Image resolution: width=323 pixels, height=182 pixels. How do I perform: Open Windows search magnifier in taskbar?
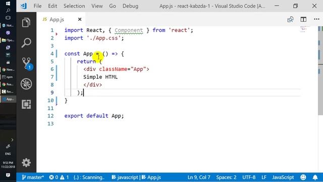click(x=8, y=10)
